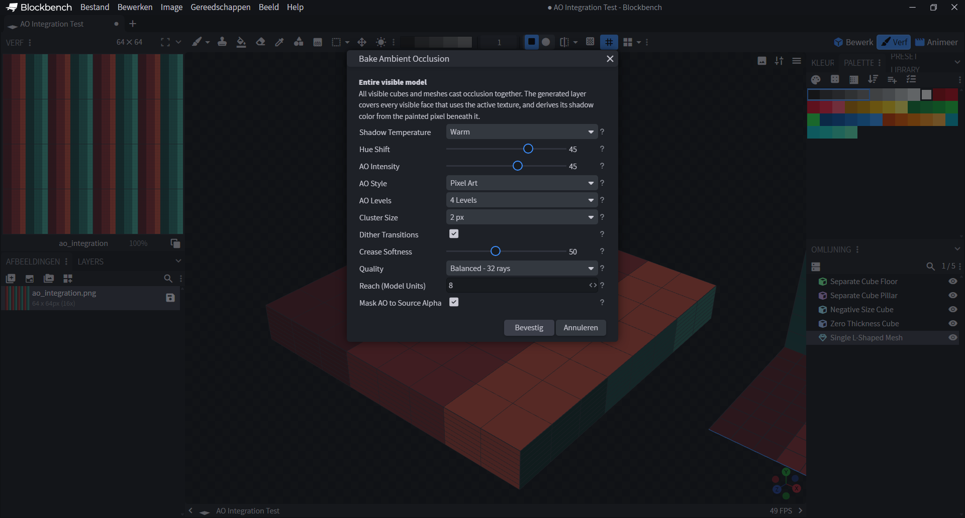
Task: Adjust the AO Intensity slider handle
Action: click(517, 166)
